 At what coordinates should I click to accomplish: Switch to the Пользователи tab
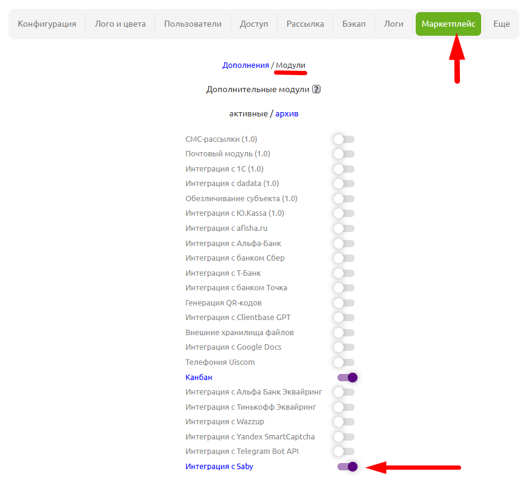click(x=193, y=24)
